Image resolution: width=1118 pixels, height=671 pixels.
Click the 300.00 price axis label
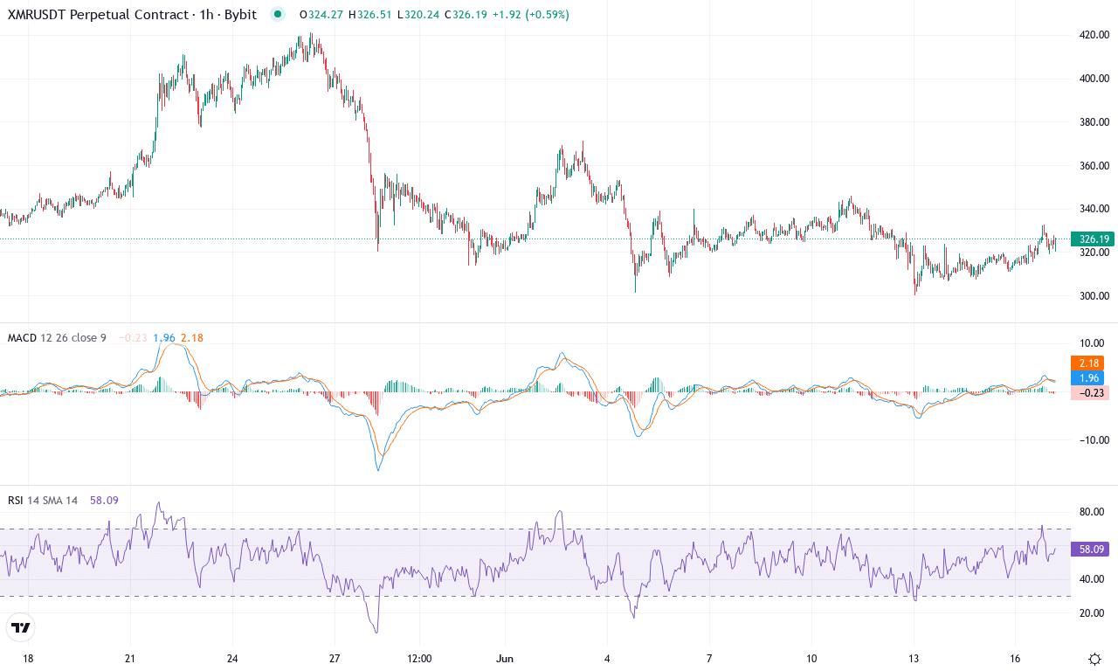tap(1094, 296)
